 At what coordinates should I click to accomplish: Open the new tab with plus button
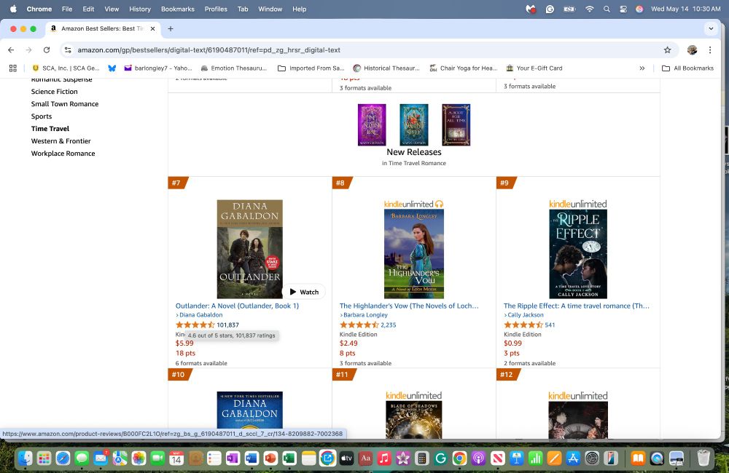(x=171, y=28)
